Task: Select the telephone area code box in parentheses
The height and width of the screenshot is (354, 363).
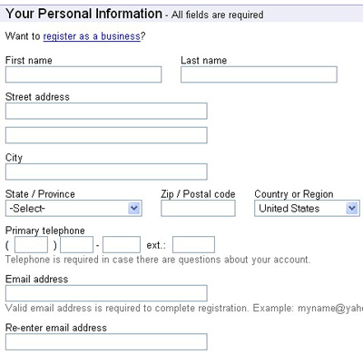Action: [x=31, y=244]
